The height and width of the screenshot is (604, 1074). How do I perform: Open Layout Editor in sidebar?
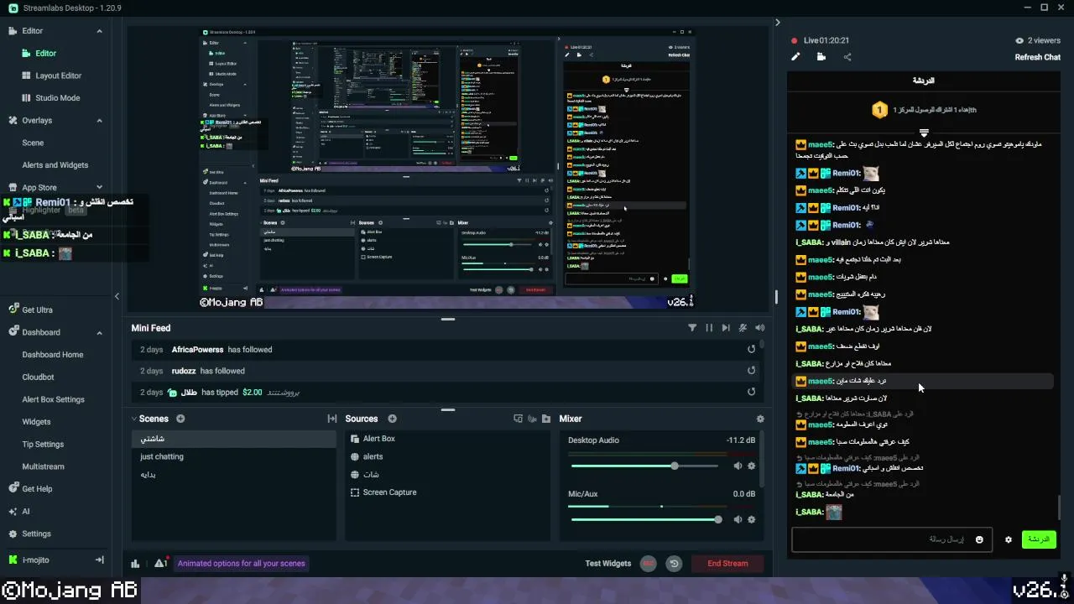(x=58, y=75)
